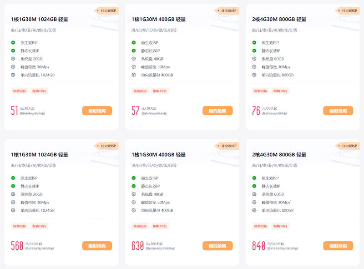Select 限时抢购 for the 630元 plan
364x269 pixels.
point(217,246)
